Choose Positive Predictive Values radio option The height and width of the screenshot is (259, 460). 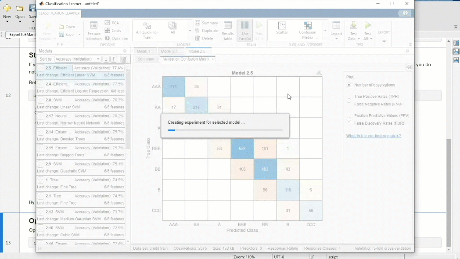[349, 119]
